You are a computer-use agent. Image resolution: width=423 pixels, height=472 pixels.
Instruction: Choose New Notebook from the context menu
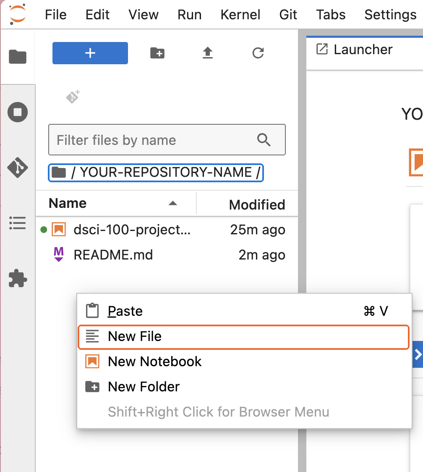coord(244,362)
